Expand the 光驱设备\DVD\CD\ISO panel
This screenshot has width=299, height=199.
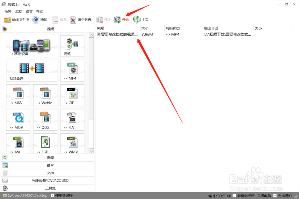tap(48, 181)
